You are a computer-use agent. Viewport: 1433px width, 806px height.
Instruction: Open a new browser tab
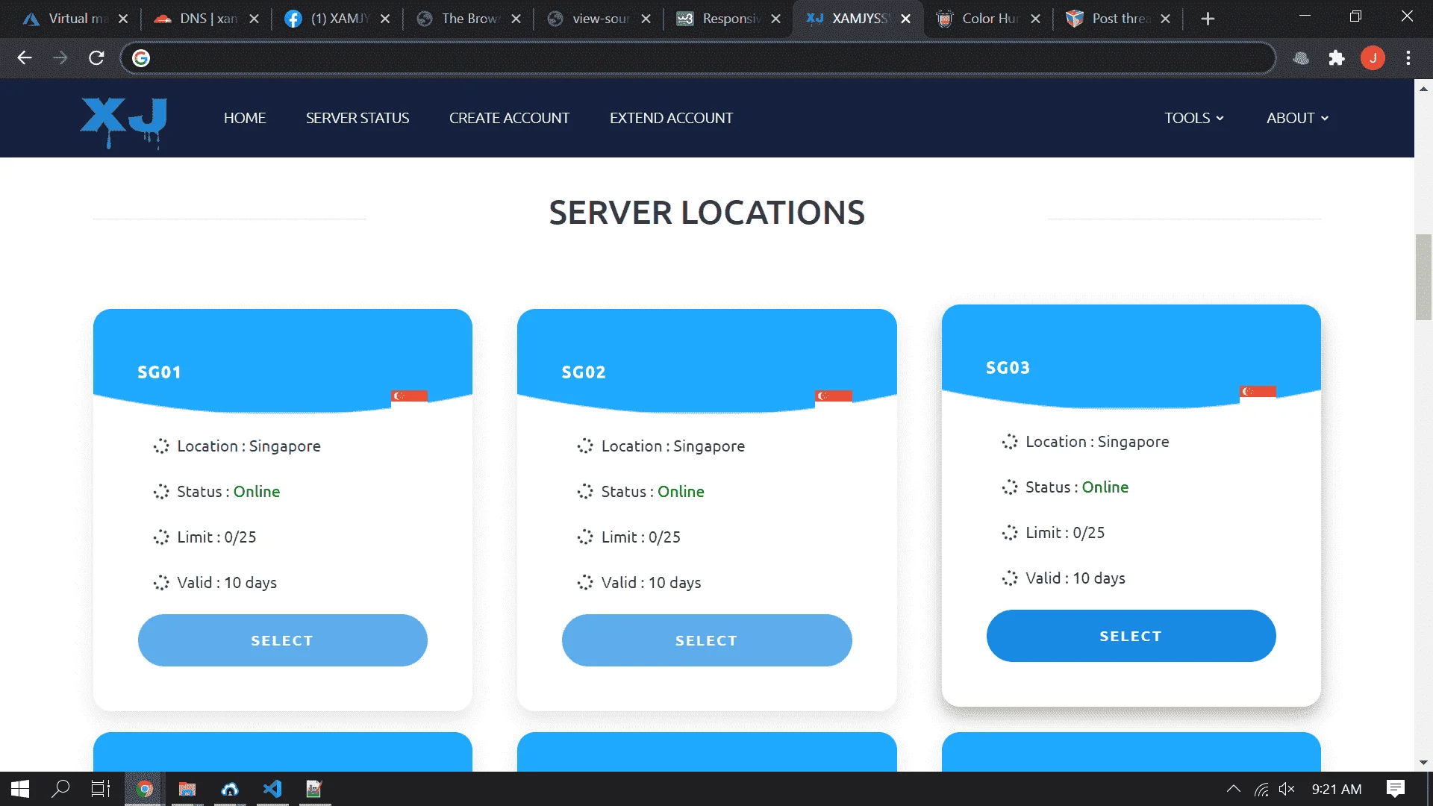[1208, 19]
